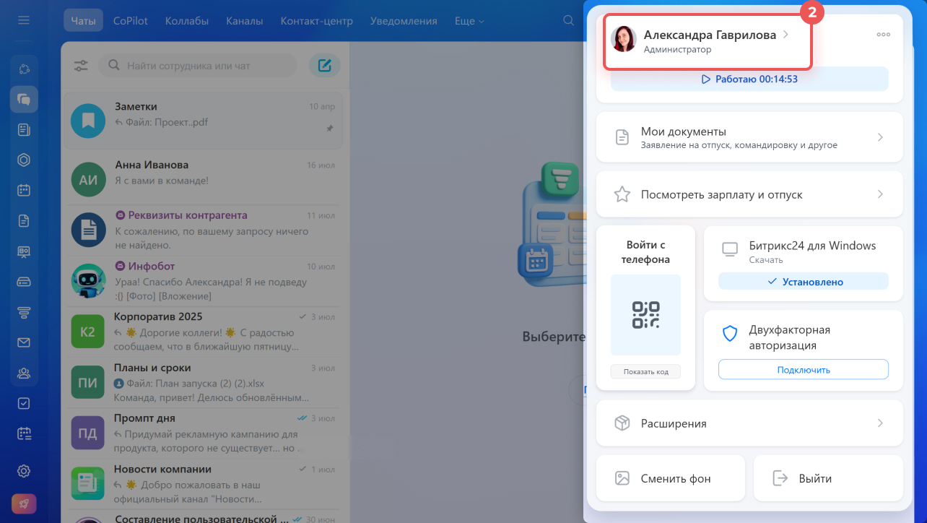Open the Анна Иванова chat
The height and width of the screenshot is (523, 927).
203,178
